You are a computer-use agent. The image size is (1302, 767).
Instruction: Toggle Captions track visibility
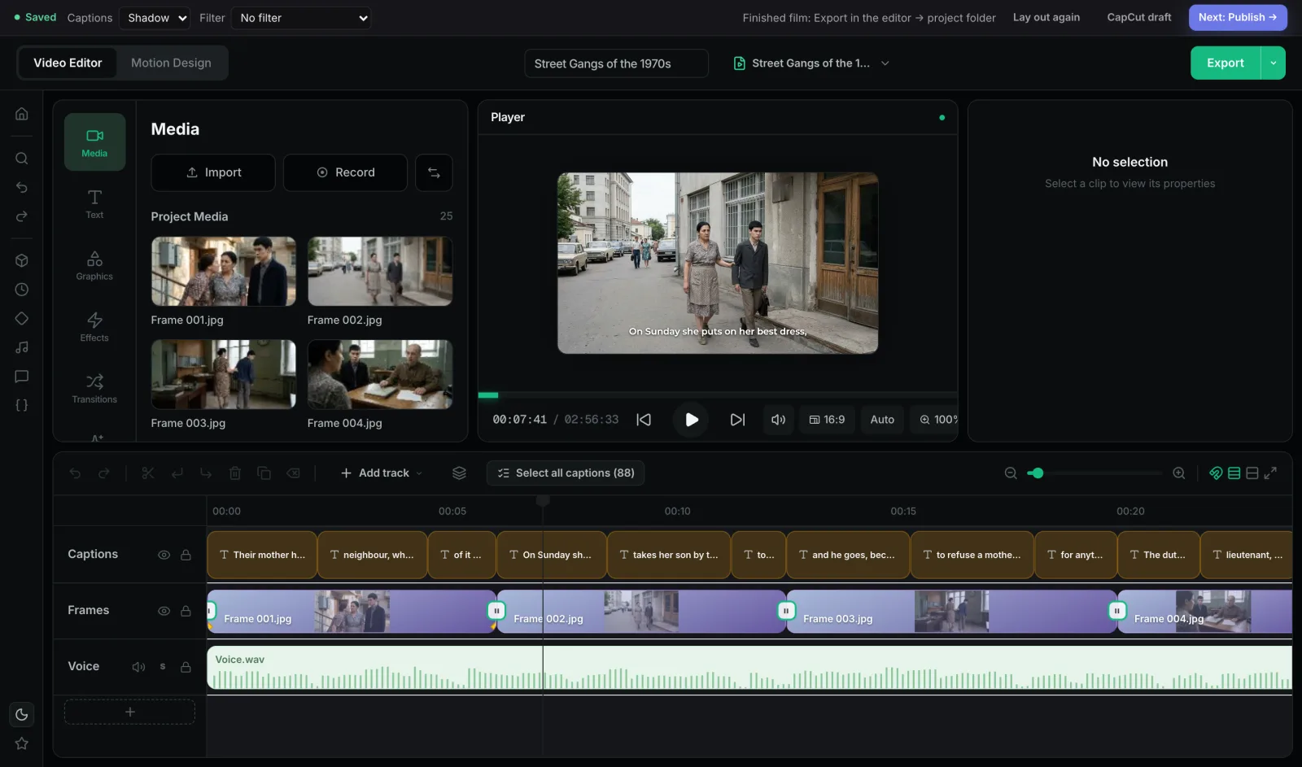(164, 555)
